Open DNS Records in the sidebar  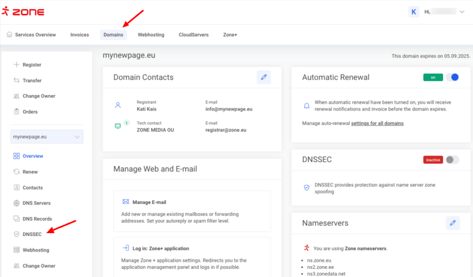[x=37, y=219]
